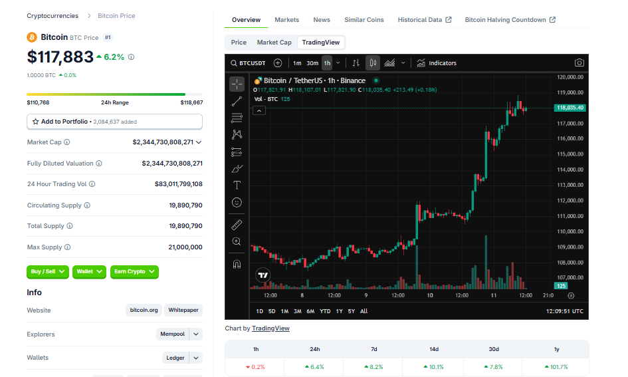Set chart range to 1M
Viewport: 628px width, 377px height.
click(x=284, y=311)
